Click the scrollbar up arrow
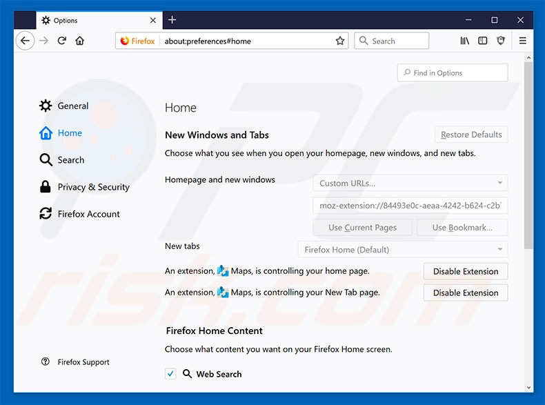 (528, 58)
